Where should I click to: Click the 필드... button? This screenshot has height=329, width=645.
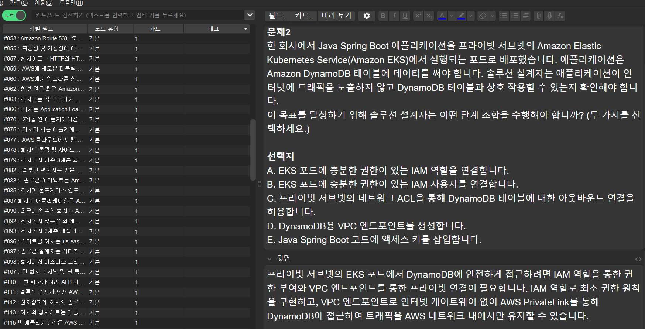coord(278,16)
